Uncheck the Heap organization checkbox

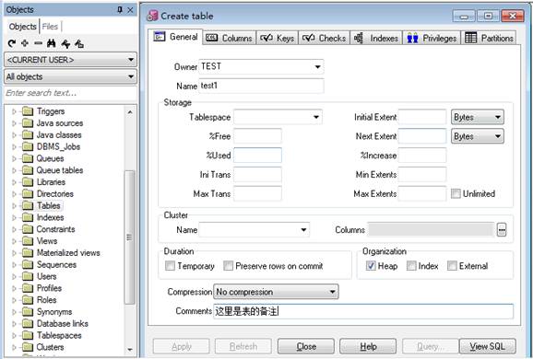(371, 266)
